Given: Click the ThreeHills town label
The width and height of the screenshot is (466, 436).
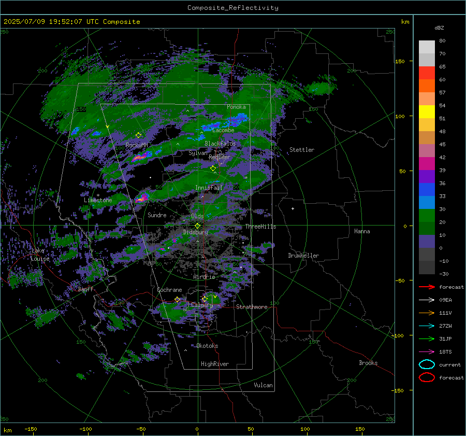Looking at the screenshot, I should pos(260,227).
